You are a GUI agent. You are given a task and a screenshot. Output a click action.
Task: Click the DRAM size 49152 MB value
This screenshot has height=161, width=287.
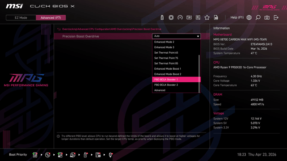click(x=257, y=100)
